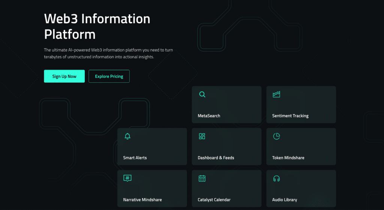The height and width of the screenshot is (210, 384).
Task: Sign up using the Sign Up Now button
Action: (x=64, y=76)
